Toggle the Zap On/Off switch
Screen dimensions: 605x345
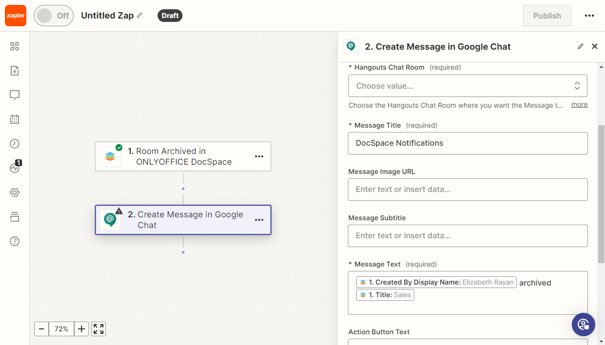[53, 16]
